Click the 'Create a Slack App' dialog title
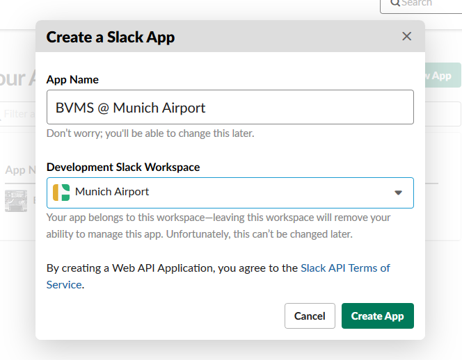Image resolution: width=462 pixels, height=360 pixels. 111,38
